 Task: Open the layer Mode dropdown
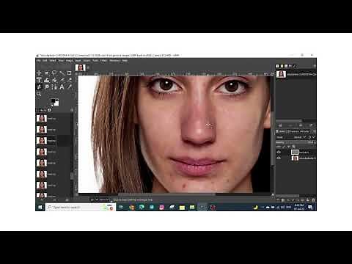click(300, 137)
